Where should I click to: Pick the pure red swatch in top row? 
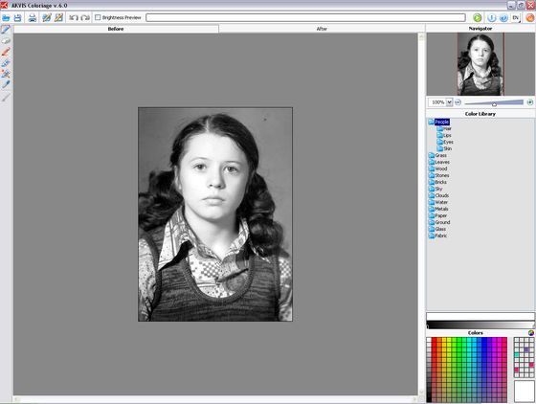pos(434,340)
